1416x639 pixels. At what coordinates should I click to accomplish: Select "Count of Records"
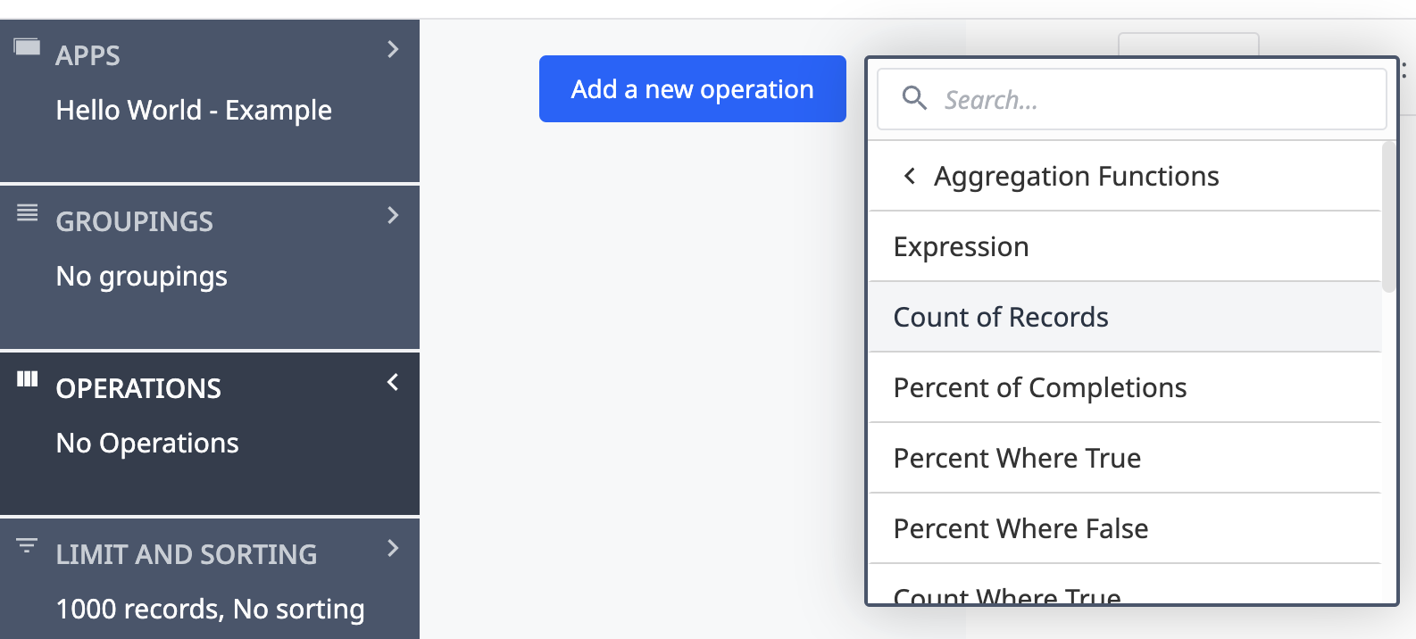1000,317
